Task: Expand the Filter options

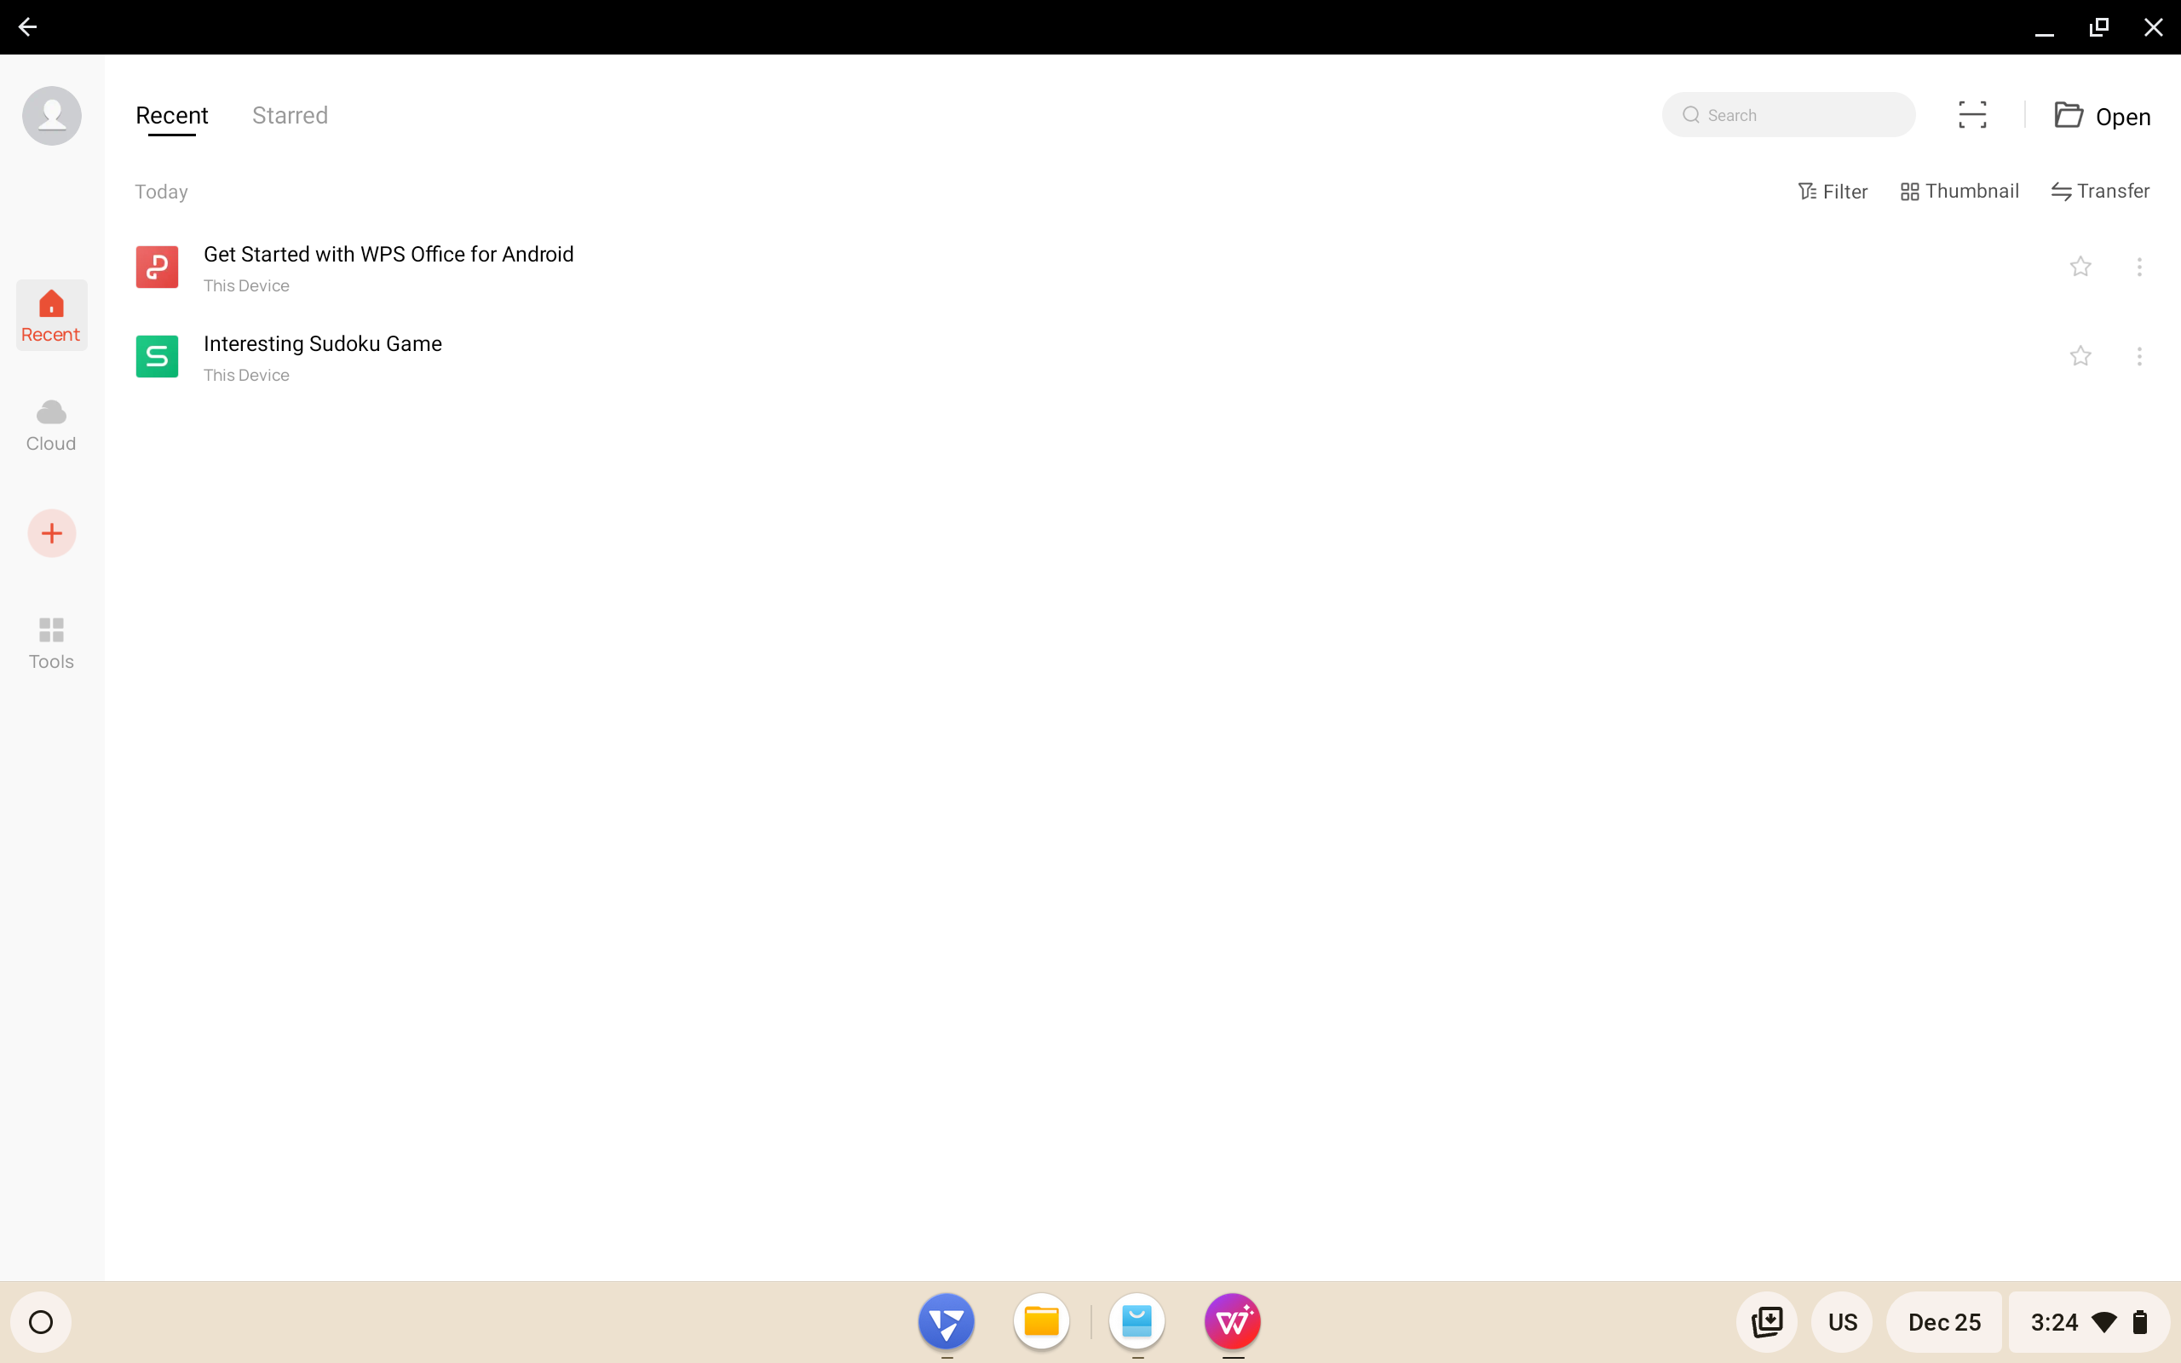Action: (x=1833, y=191)
